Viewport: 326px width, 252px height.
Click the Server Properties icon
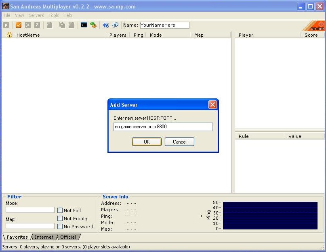pos(72,25)
